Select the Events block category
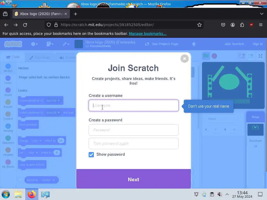267x200 pixels. (x=8, y=104)
